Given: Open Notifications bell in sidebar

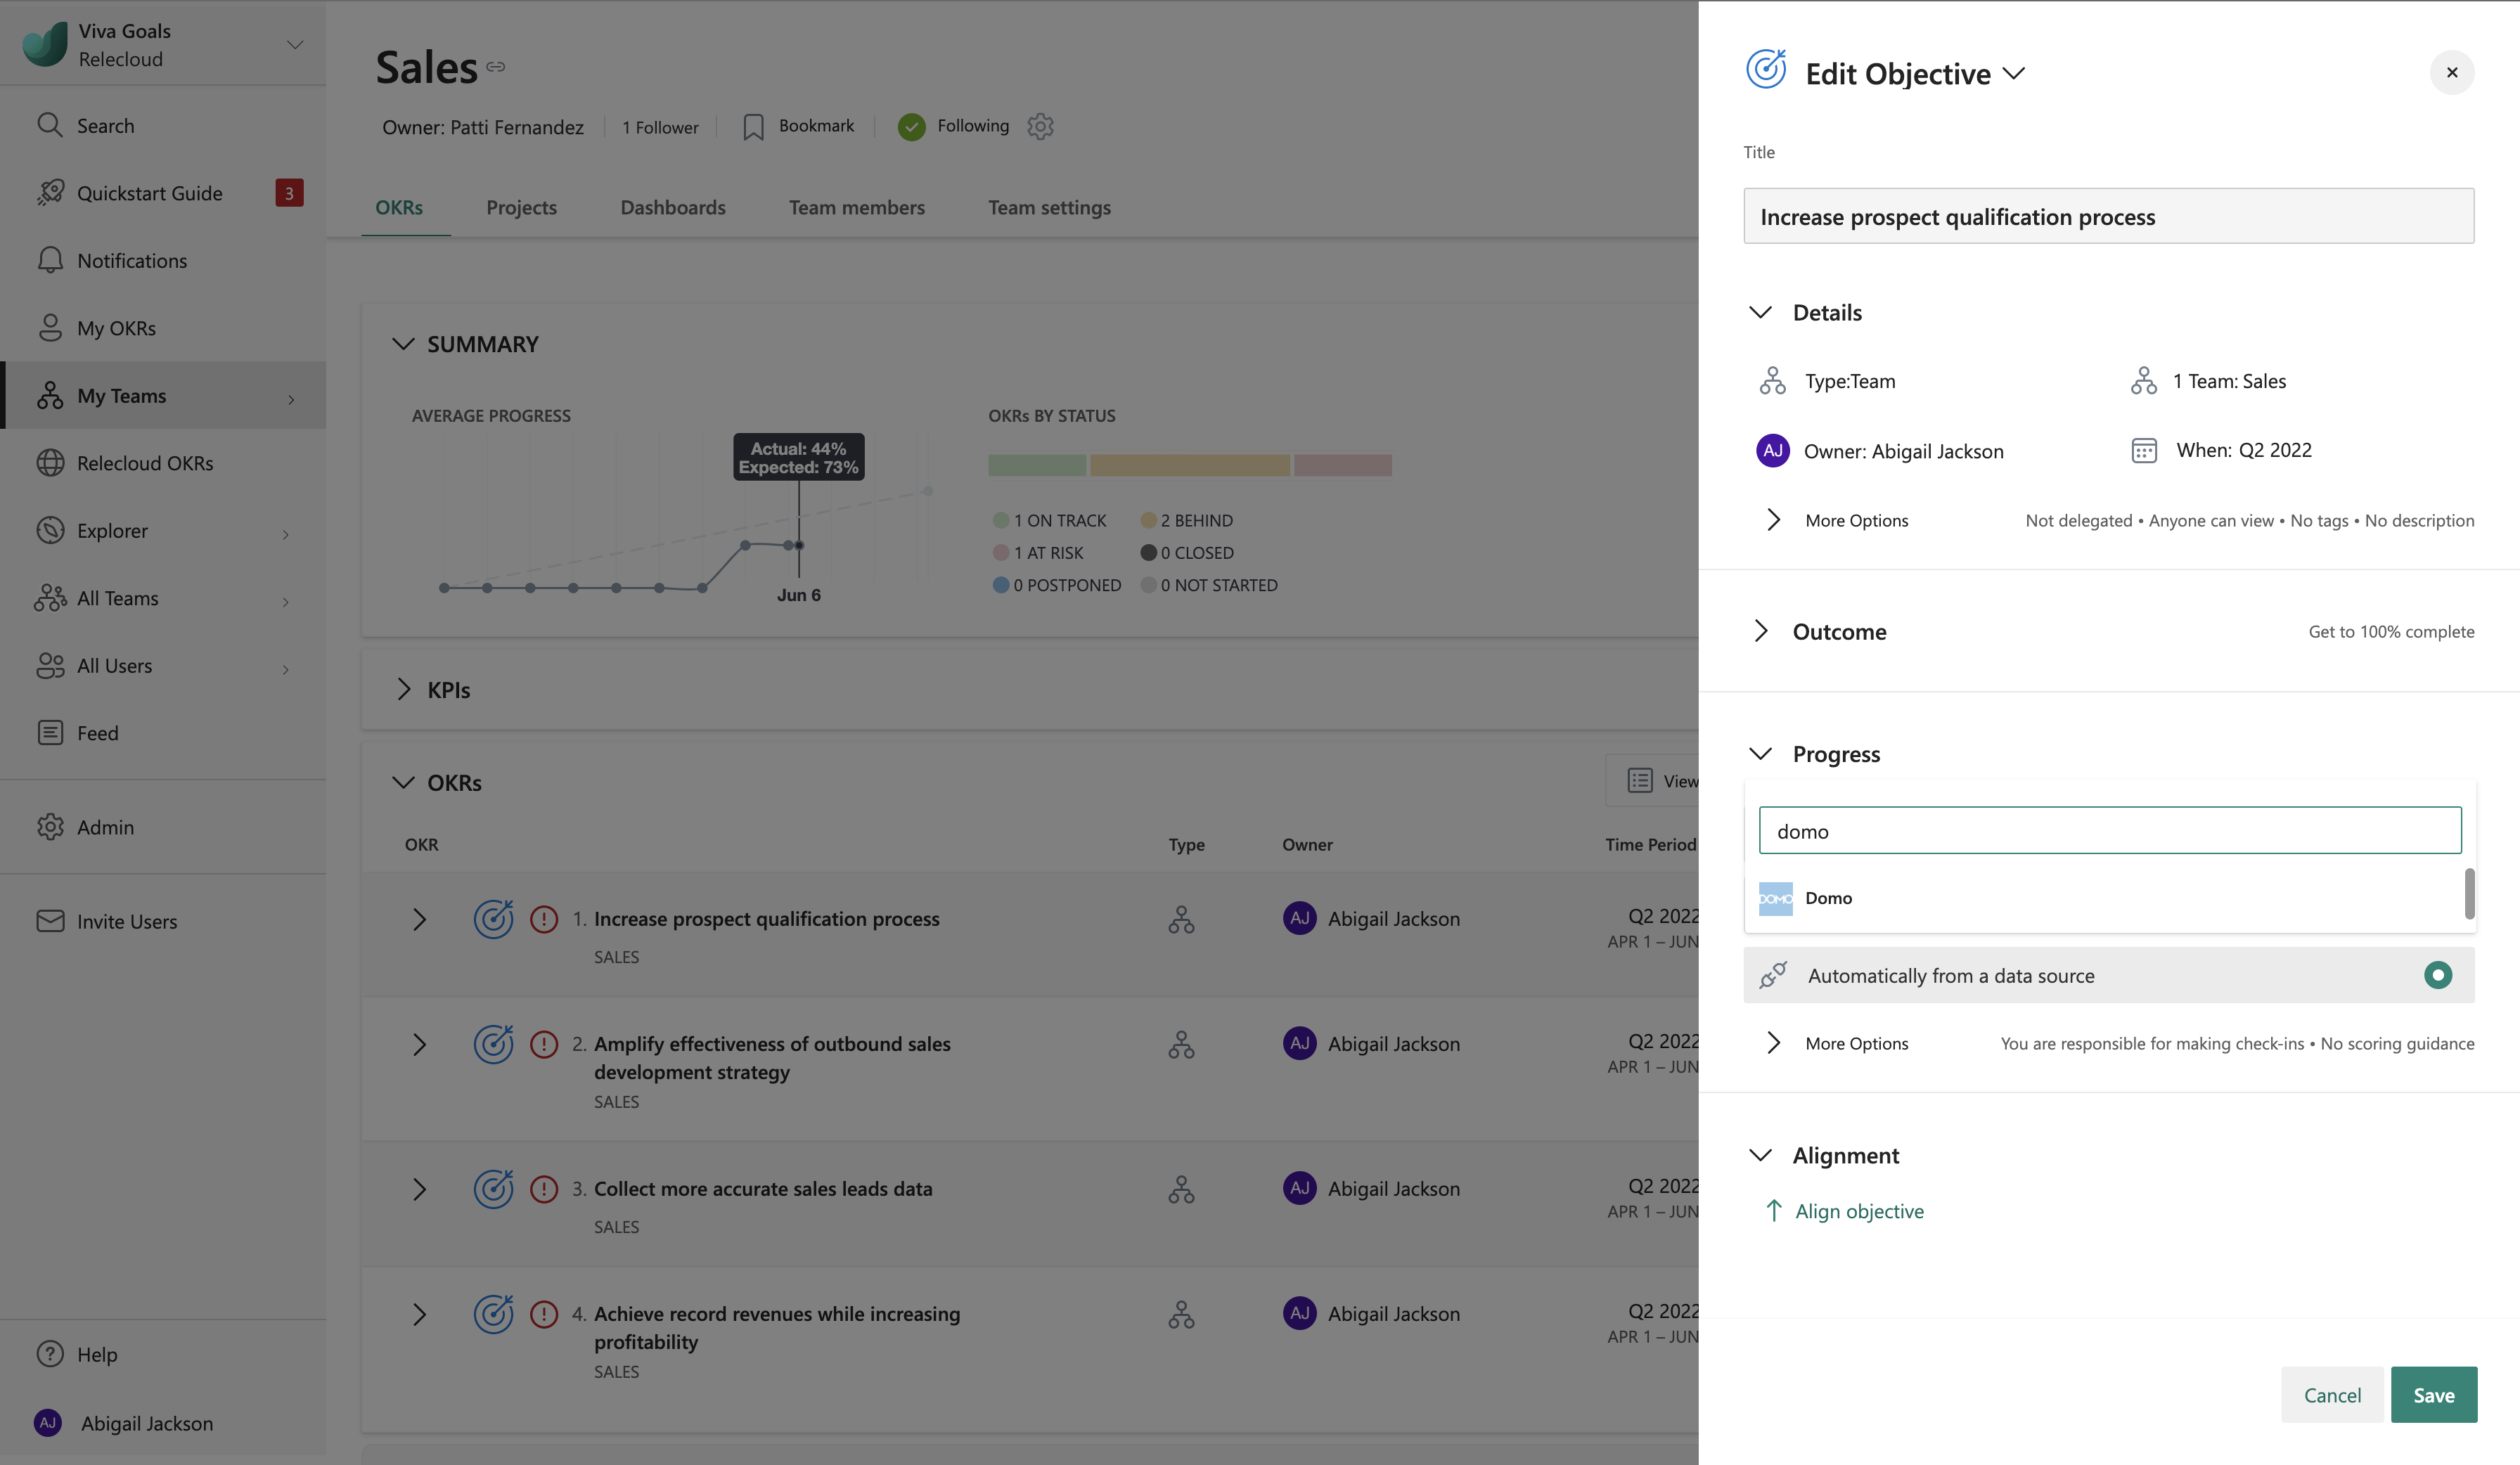Looking at the screenshot, I should (50, 260).
